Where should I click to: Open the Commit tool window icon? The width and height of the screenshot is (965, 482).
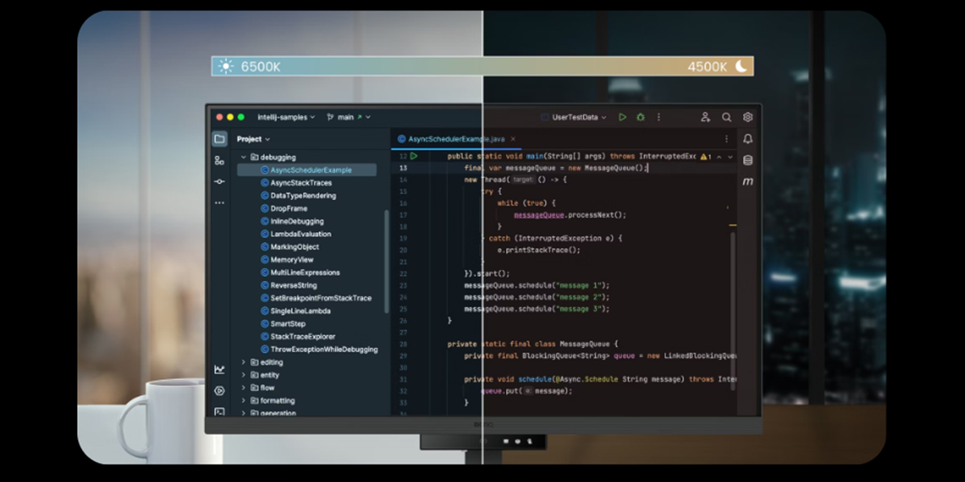click(x=220, y=182)
